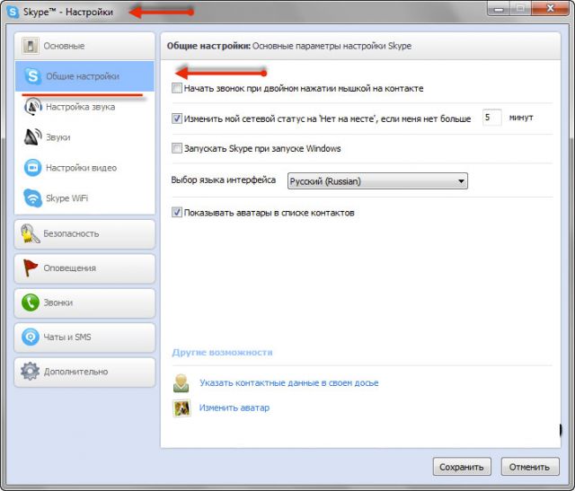Close the Skype Настройки window

[550, 8]
